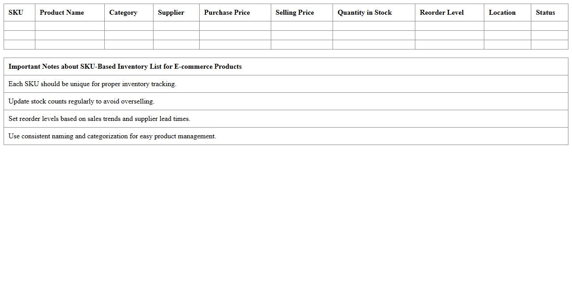
Task: Click the note about updating stock counts
Action: [x=81, y=101]
